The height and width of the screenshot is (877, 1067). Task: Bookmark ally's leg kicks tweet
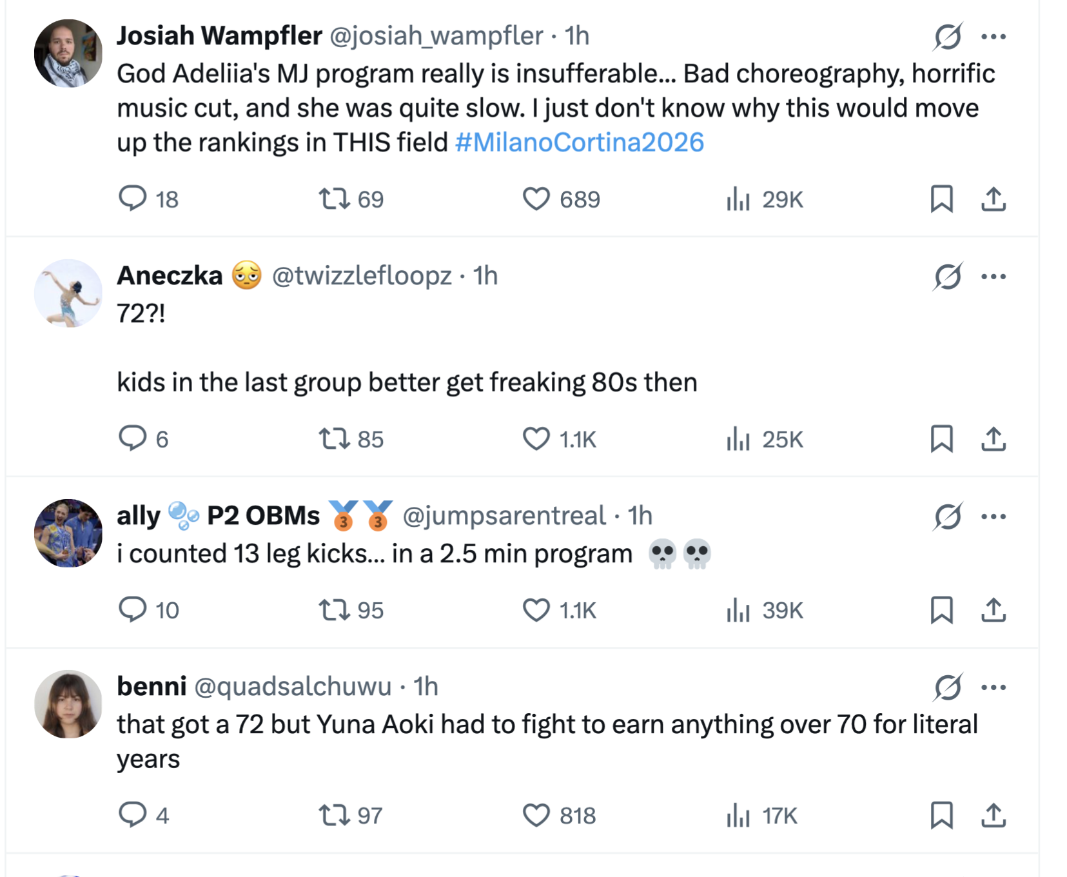pyautogui.click(x=941, y=609)
